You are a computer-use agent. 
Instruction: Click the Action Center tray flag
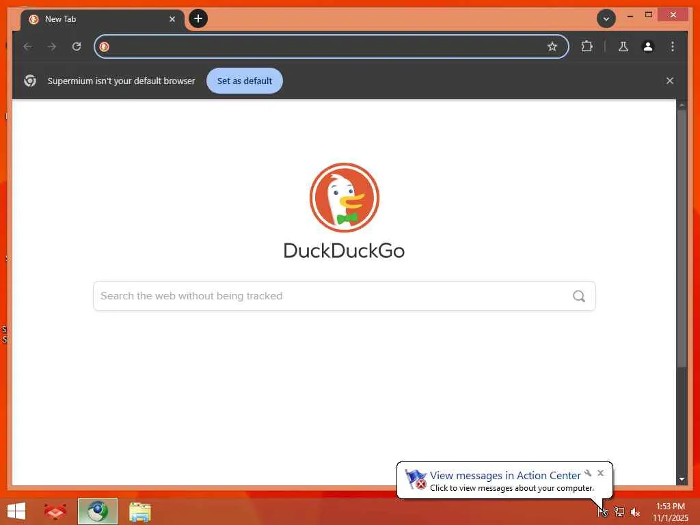pos(603,511)
